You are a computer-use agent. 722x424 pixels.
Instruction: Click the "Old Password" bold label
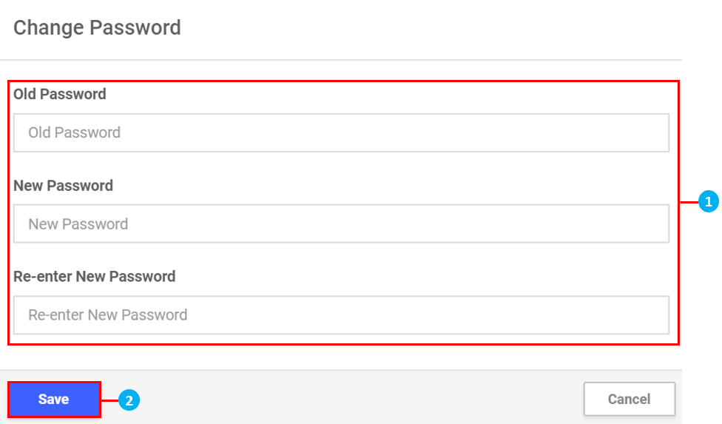click(60, 94)
